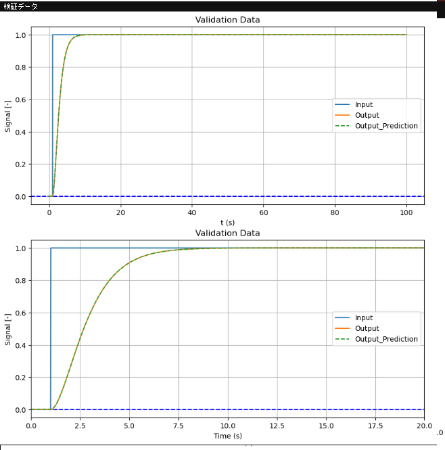Click the top plot y-axis tick "0.2"

click(20, 164)
